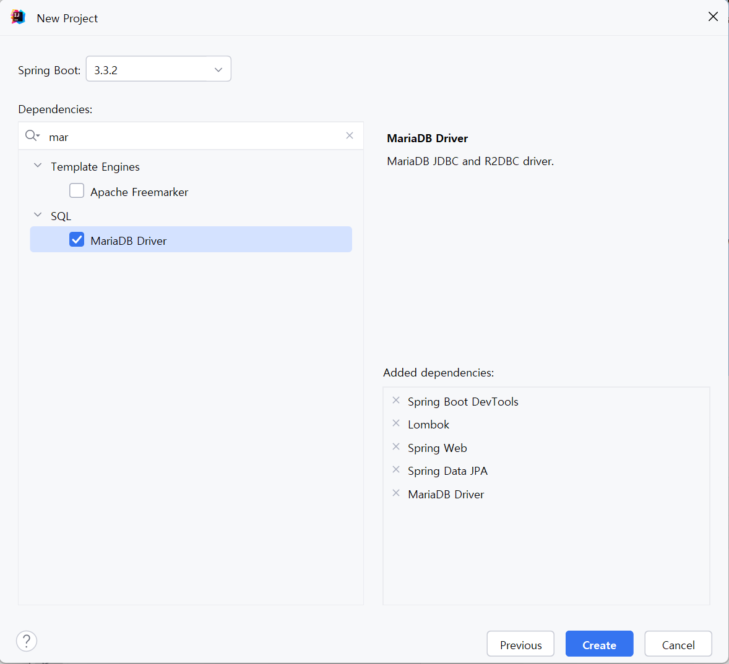This screenshot has width=729, height=664.
Task: Go back with the Previous button
Action: [x=520, y=644]
